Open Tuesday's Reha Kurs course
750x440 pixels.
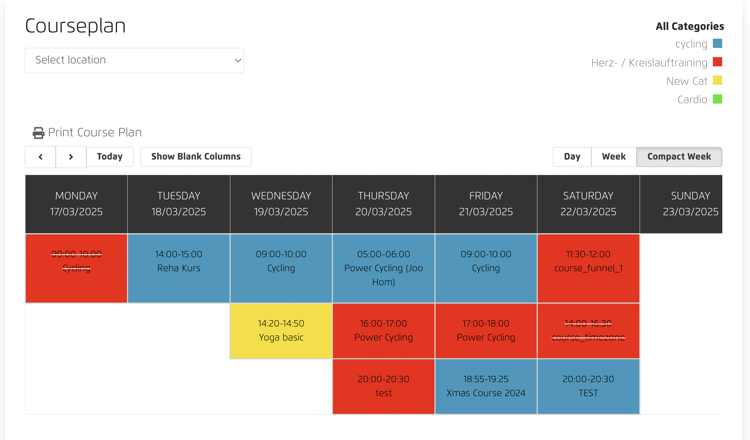[179, 268]
